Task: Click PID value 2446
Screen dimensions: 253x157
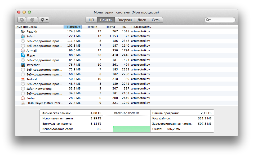Action: point(126,55)
